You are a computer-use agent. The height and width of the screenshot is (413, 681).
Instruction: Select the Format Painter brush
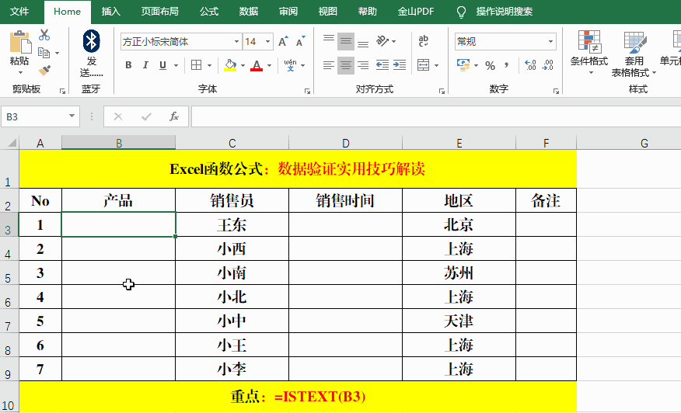point(44,70)
